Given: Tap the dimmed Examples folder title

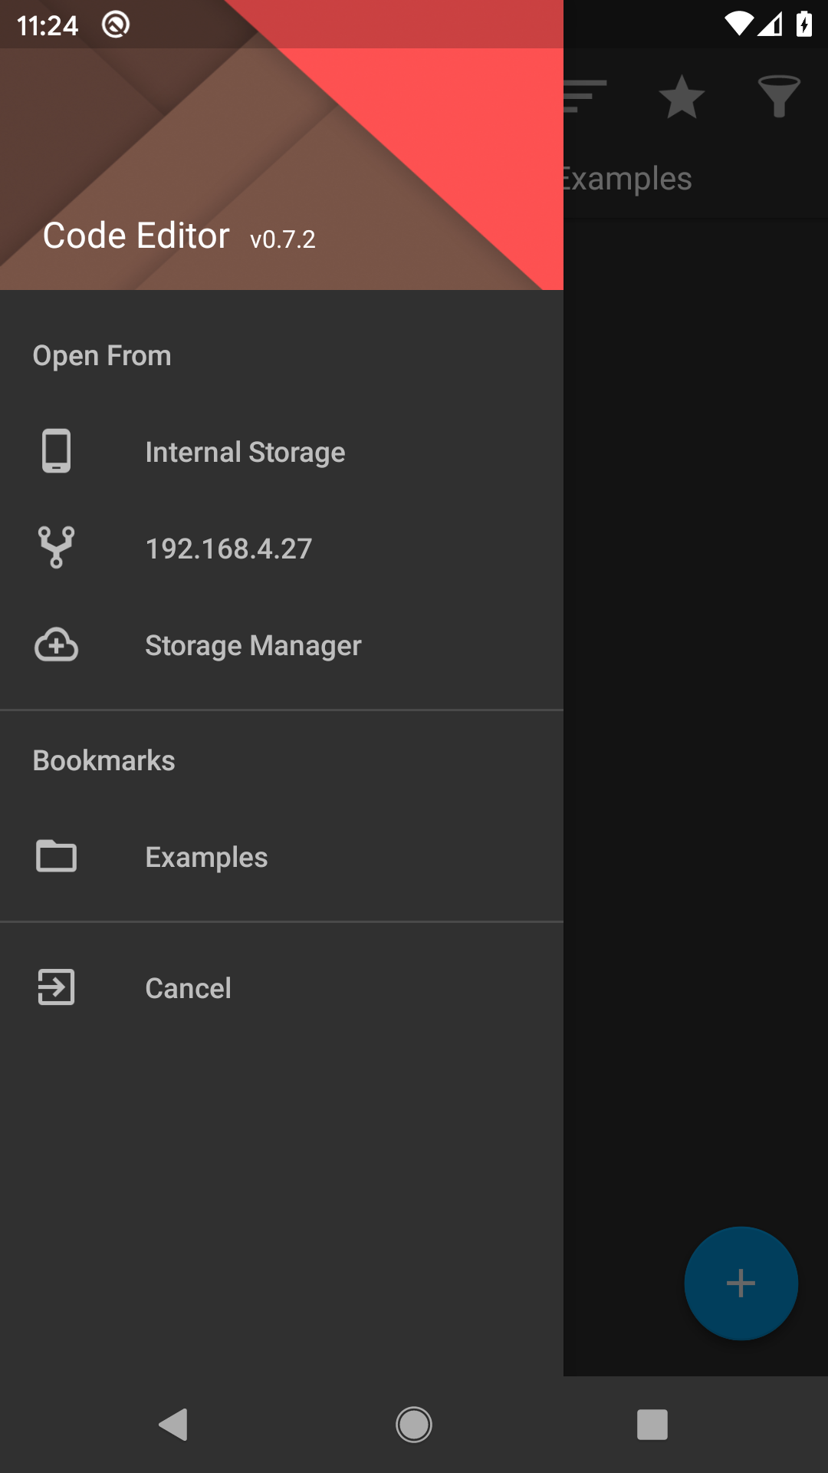Looking at the screenshot, I should coord(627,179).
